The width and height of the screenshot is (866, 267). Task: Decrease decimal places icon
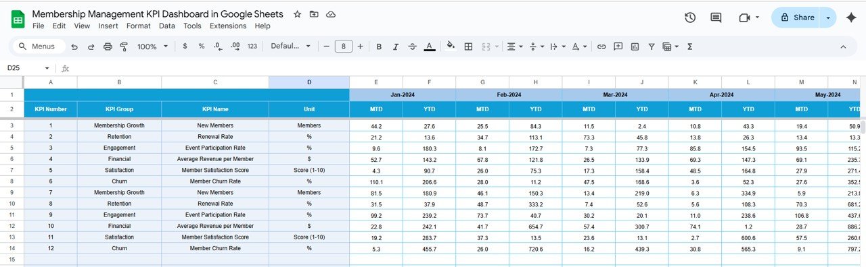[218, 47]
